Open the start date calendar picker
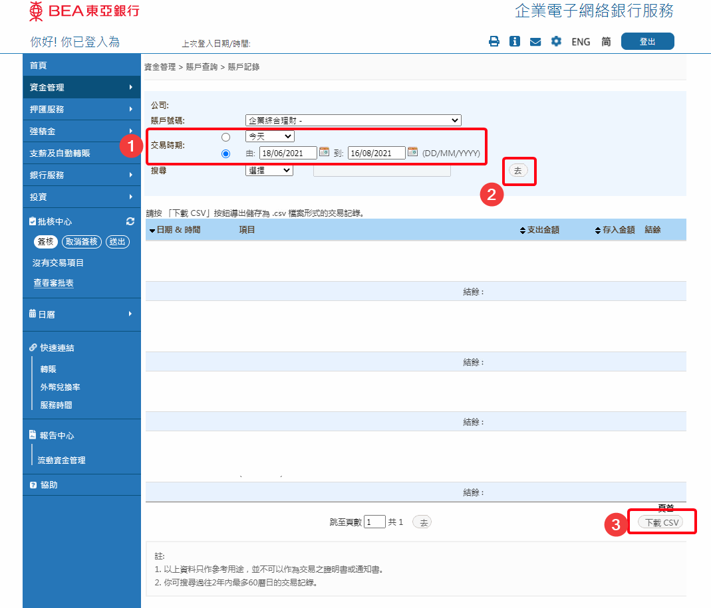 click(x=325, y=152)
